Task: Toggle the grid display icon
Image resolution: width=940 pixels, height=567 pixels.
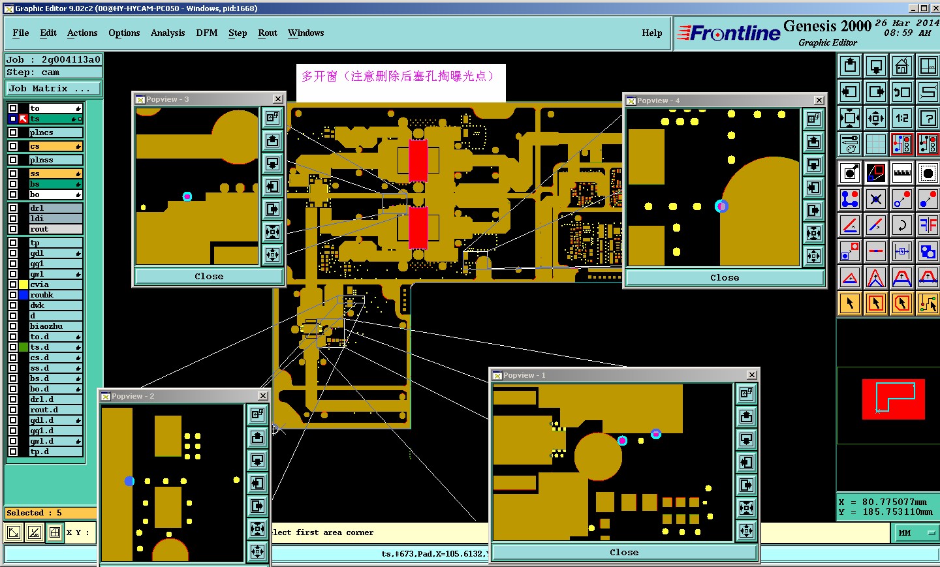Action: pos(876,144)
